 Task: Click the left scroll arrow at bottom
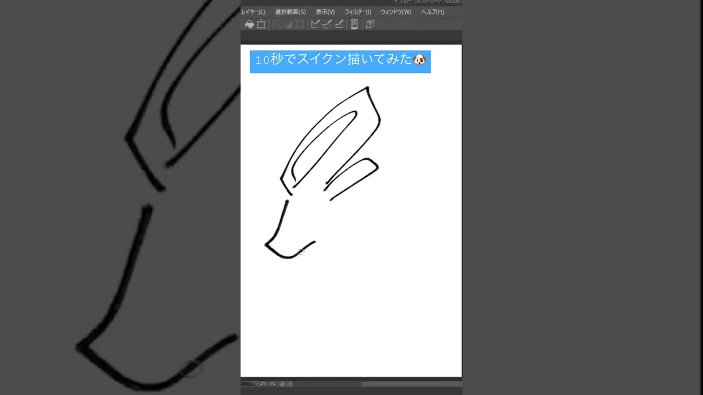click(291, 384)
